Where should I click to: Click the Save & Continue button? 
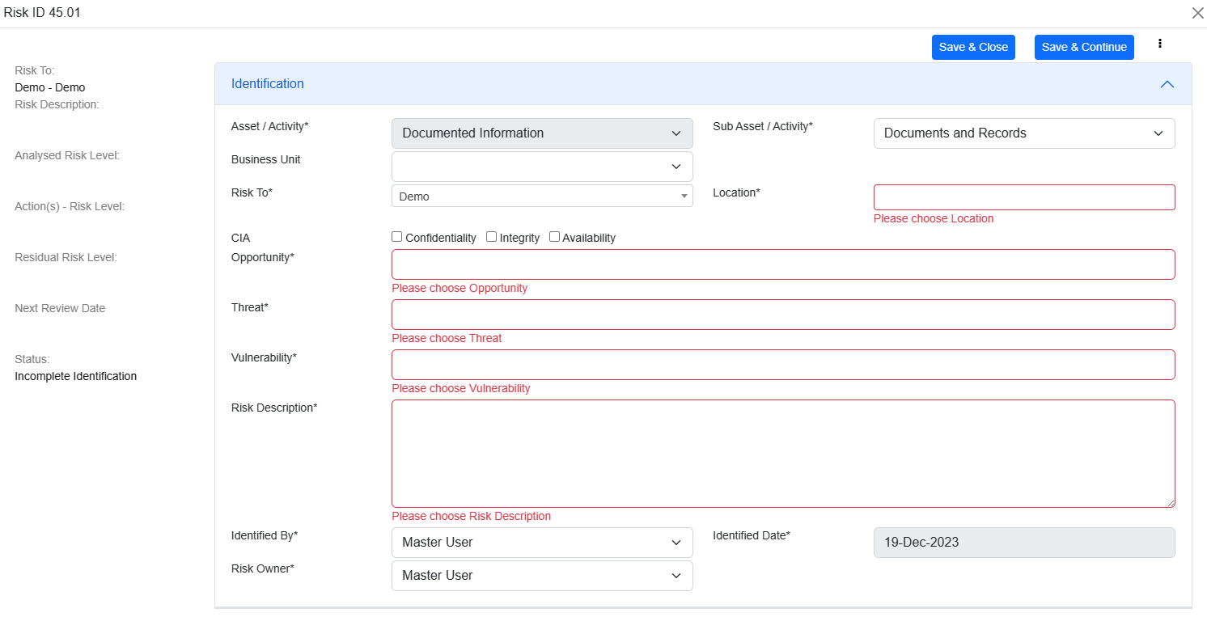(1083, 47)
